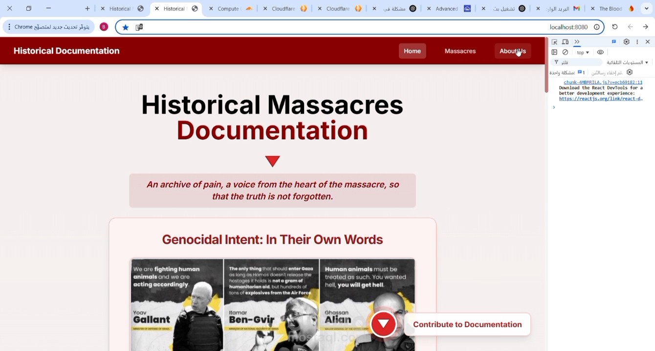
Task: Open a new browser tab with plus
Action: click(x=87, y=8)
